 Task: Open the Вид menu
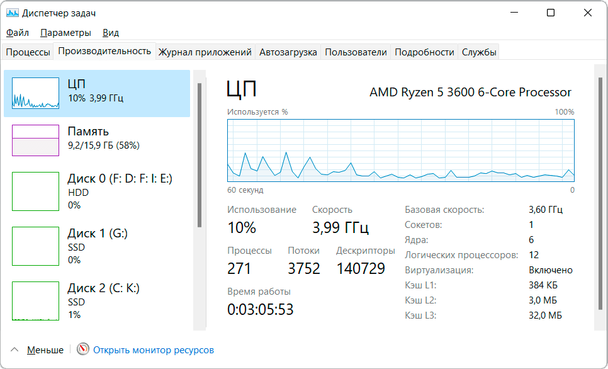(111, 33)
